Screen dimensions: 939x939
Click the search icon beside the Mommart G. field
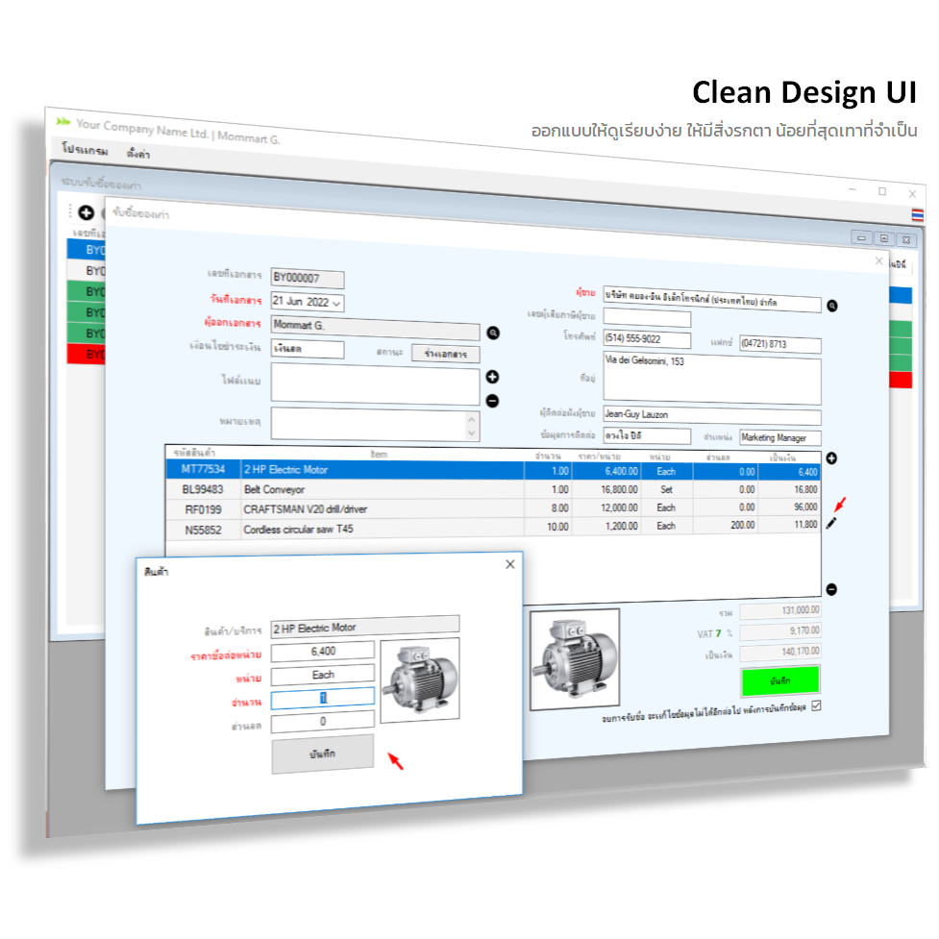click(x=493, y=333)
